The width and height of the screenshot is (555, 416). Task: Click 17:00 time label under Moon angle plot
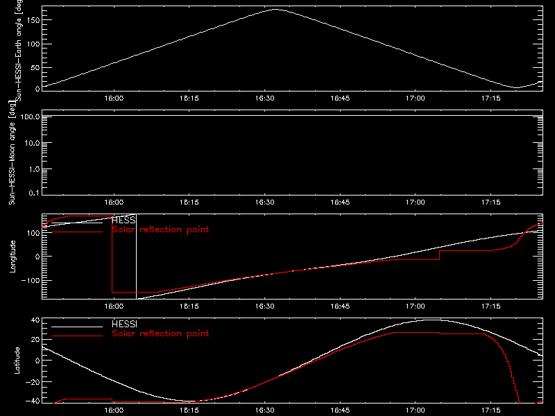point(415,202)
